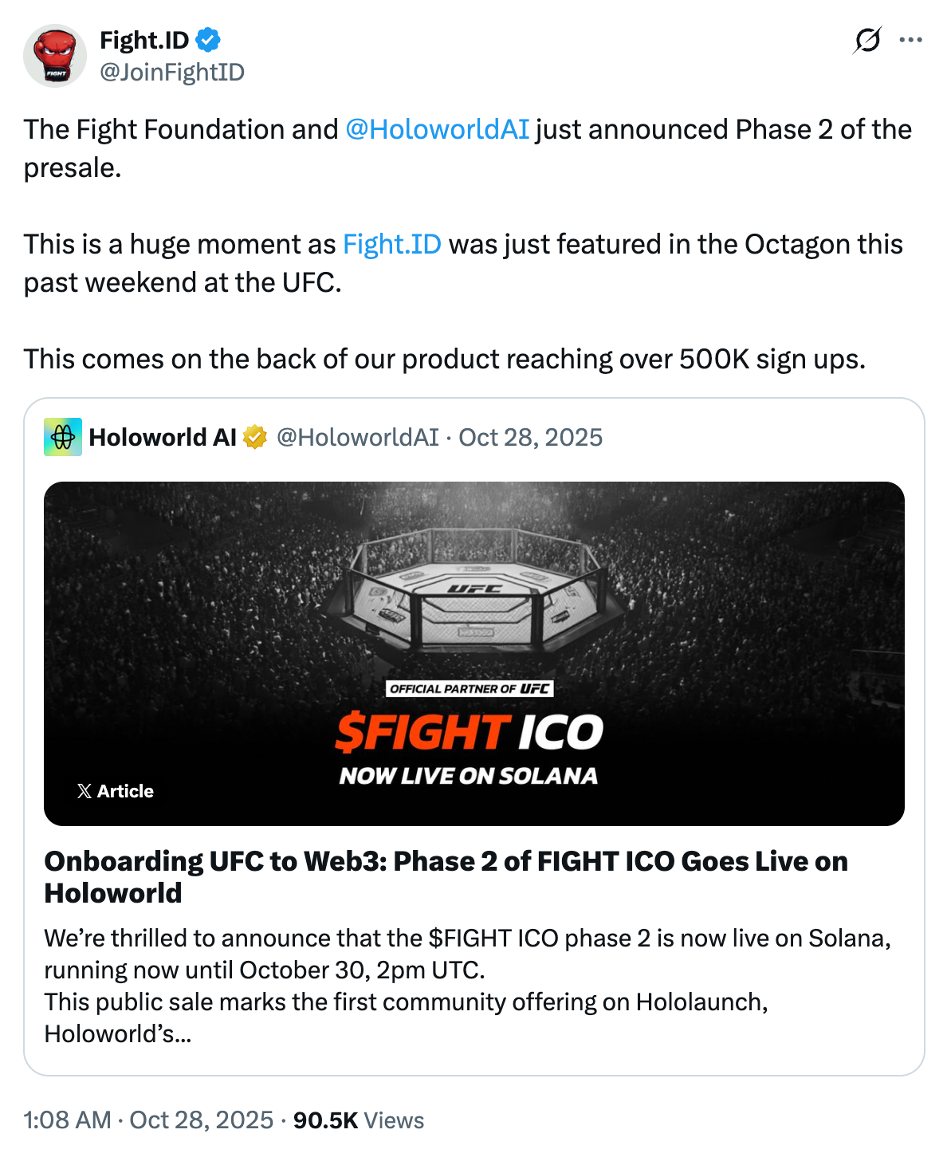Click the 90.5K Views count
947x1161 pixels.
pyautogui.click(x=358, y=1120)
